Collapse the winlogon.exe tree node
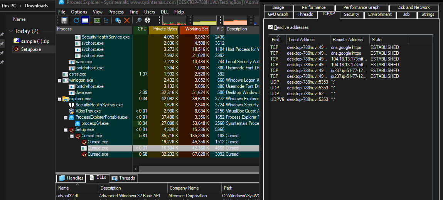443x200 pixels. pos(60,80)
